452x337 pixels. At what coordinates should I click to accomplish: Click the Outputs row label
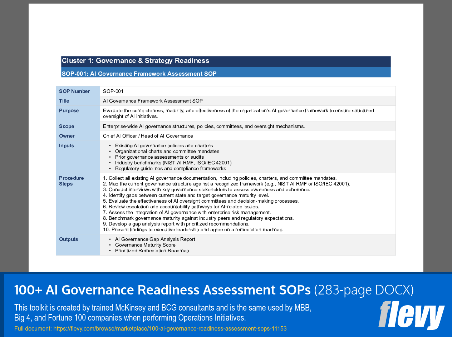tap(68, 239)
